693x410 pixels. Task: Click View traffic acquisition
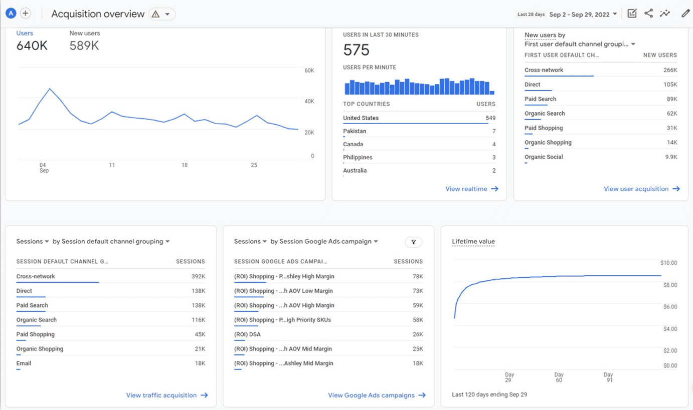coord(165,395)
